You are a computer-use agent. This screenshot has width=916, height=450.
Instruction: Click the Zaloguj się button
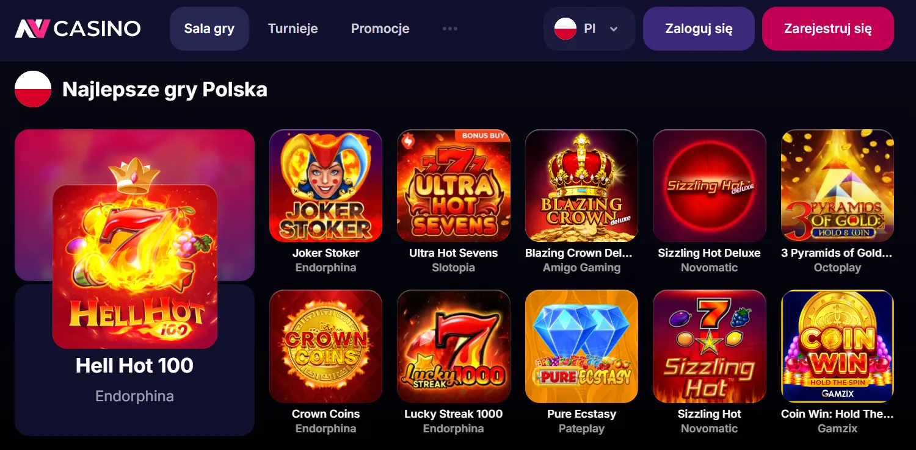point(699,29)
